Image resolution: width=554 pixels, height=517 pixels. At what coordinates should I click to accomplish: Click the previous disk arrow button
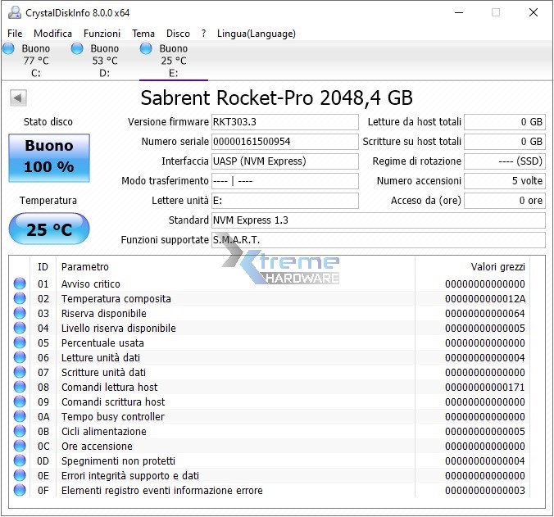click(x=18, y=98)
